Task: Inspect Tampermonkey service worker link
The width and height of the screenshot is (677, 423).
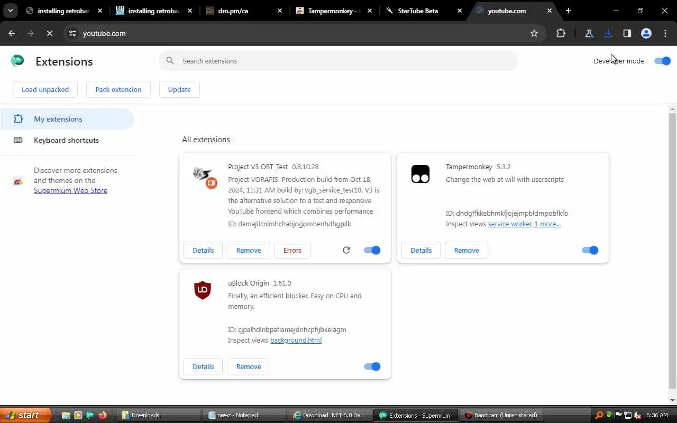Action: (x=524, y=224)
